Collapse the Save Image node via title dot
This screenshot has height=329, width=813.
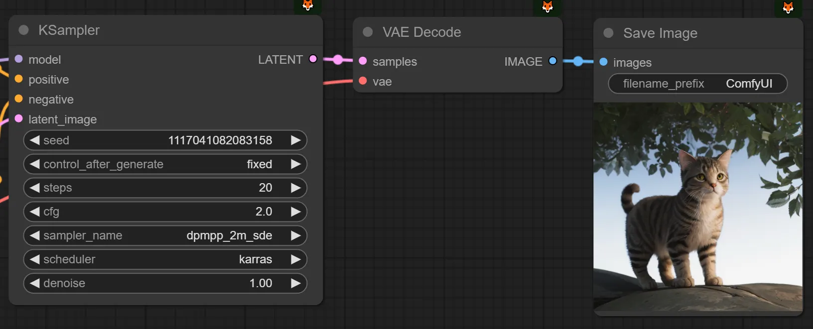pos(608,33)
